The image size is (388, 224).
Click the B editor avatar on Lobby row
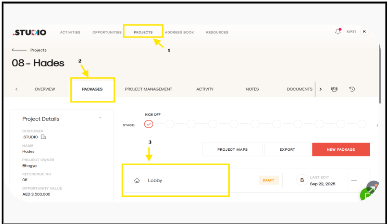coord(302,180)
